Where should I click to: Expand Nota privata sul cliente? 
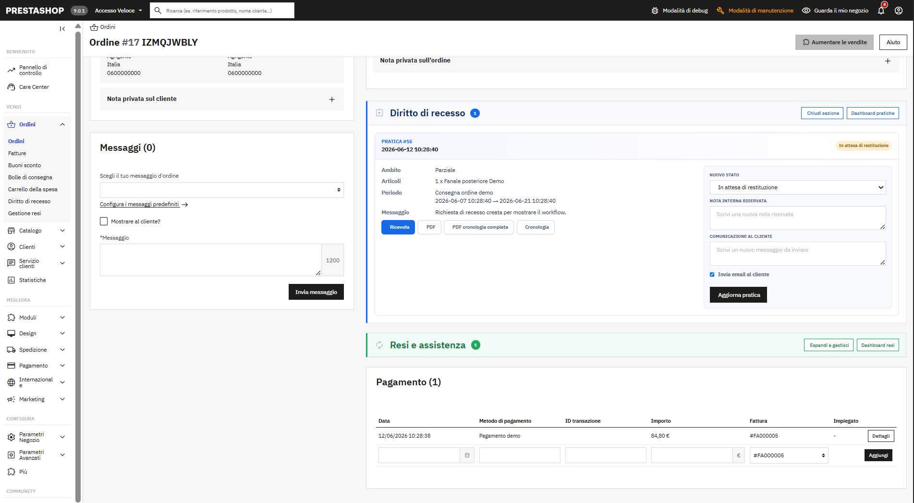(332, 99)
